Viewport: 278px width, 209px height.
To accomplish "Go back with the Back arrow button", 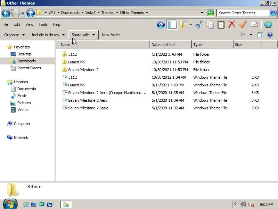I will (6, 13).
